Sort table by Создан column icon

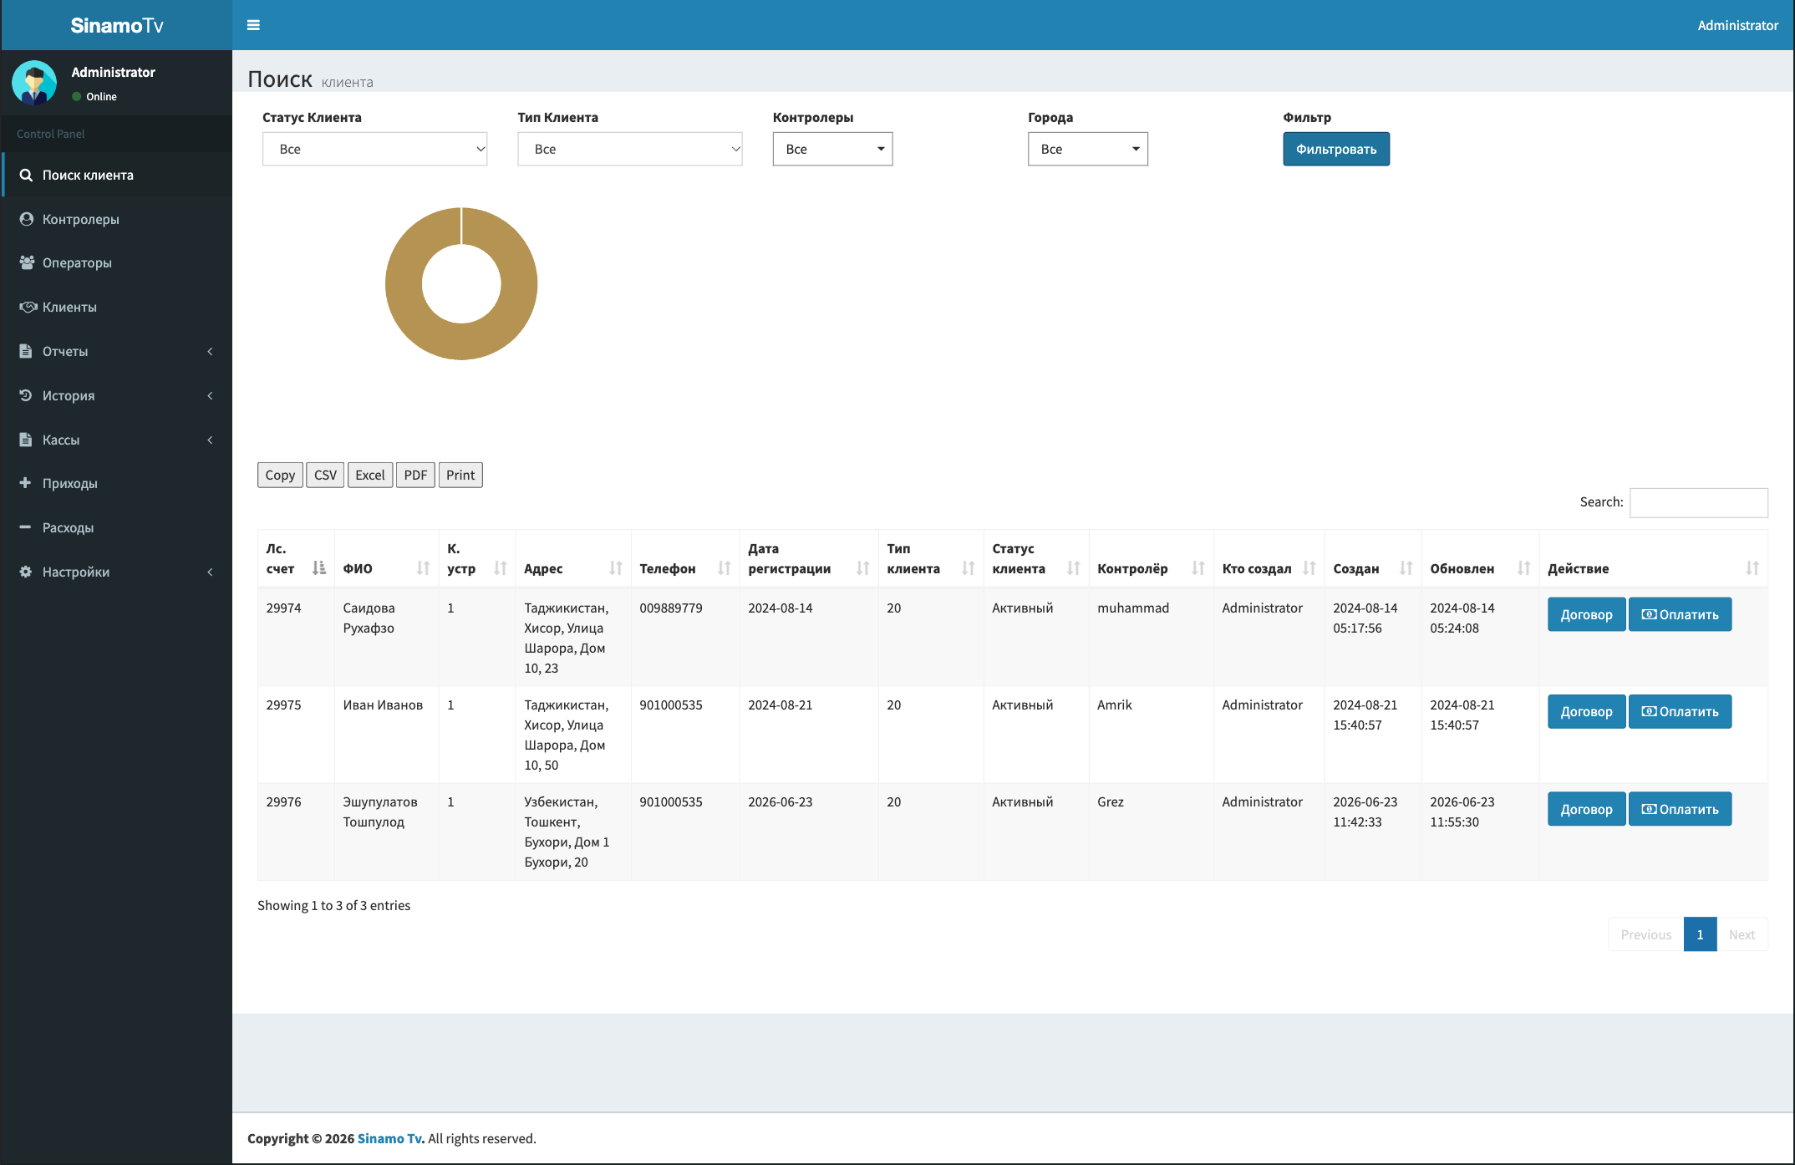(1406, 568)
